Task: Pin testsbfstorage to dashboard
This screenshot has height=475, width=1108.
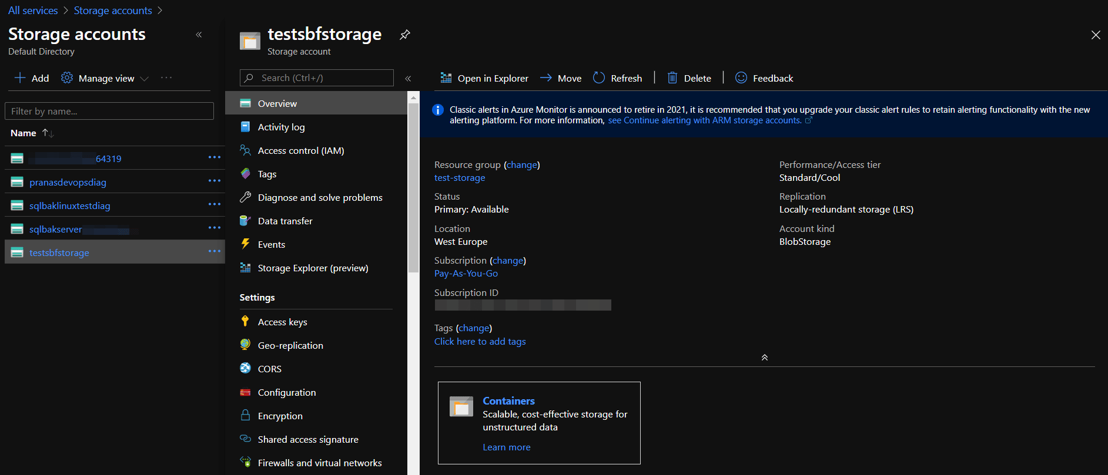Action: [404, 35]
